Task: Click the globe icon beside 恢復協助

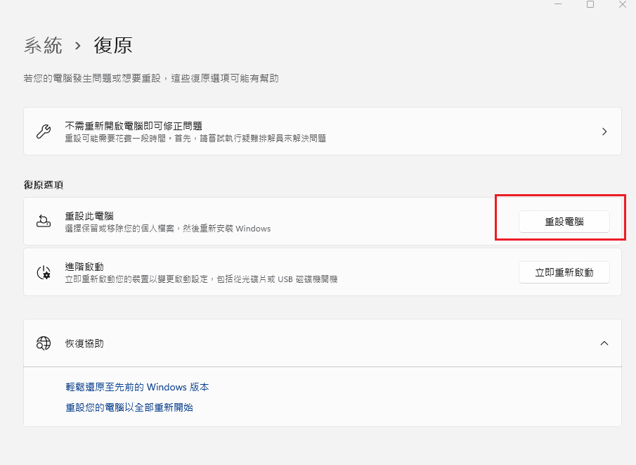Action: [x=44, y=343]
